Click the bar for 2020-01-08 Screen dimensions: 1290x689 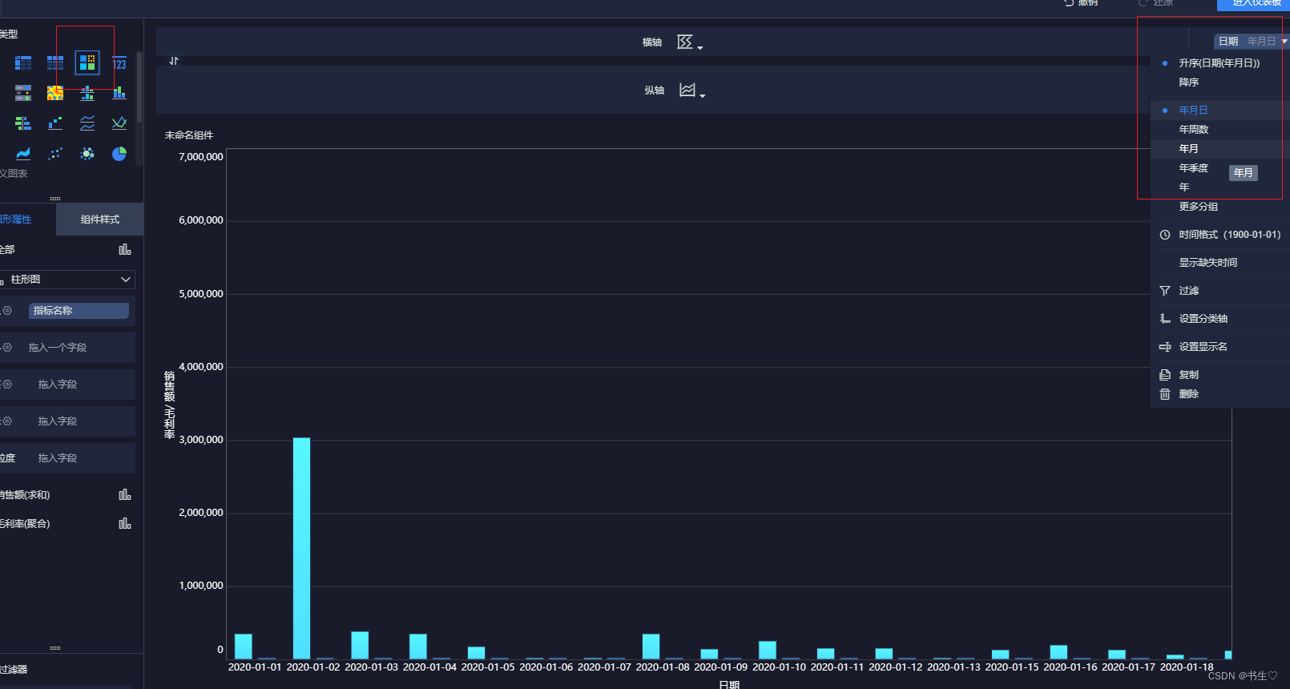(x=651, y=647)
